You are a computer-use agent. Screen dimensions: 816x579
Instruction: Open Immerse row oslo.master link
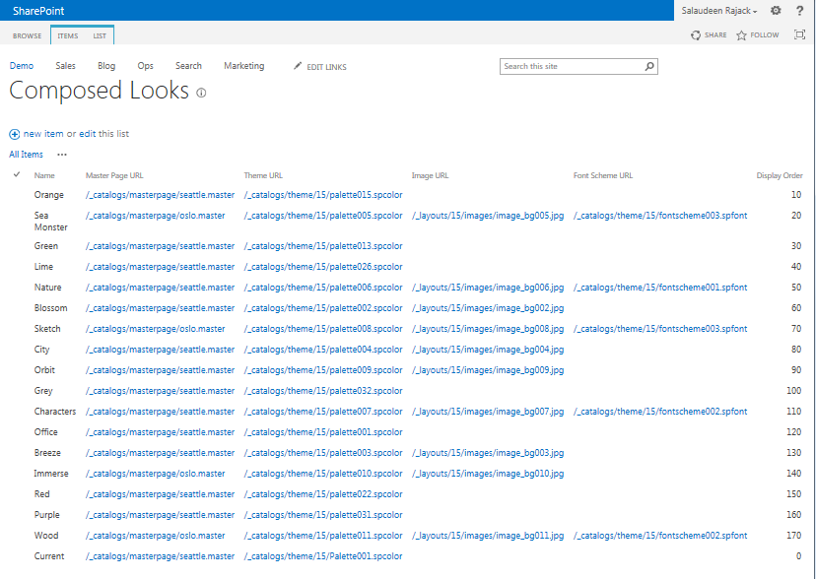click(x=155, y=474)
